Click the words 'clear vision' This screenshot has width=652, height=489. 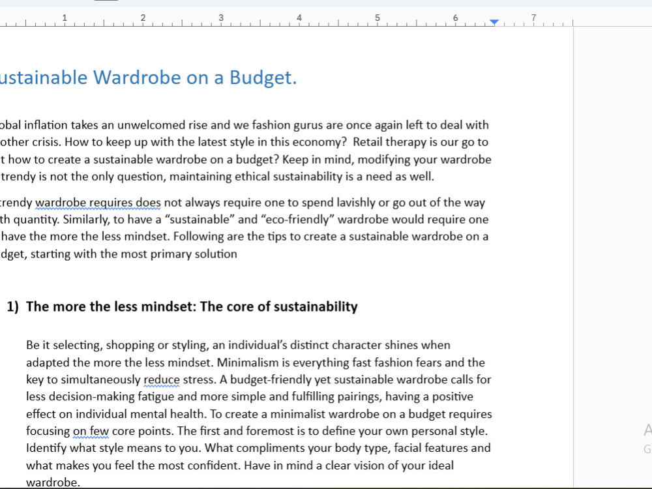(x=355, y=466)
